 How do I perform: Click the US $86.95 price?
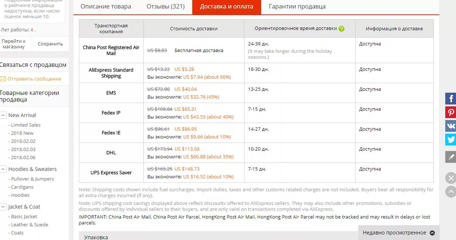click(186, 129)
